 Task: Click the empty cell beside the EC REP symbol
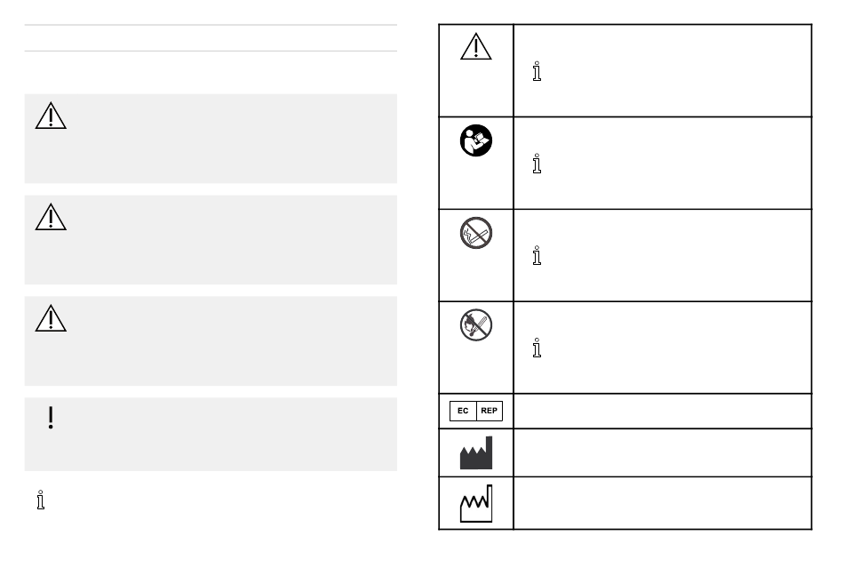(x=663, y=411)
